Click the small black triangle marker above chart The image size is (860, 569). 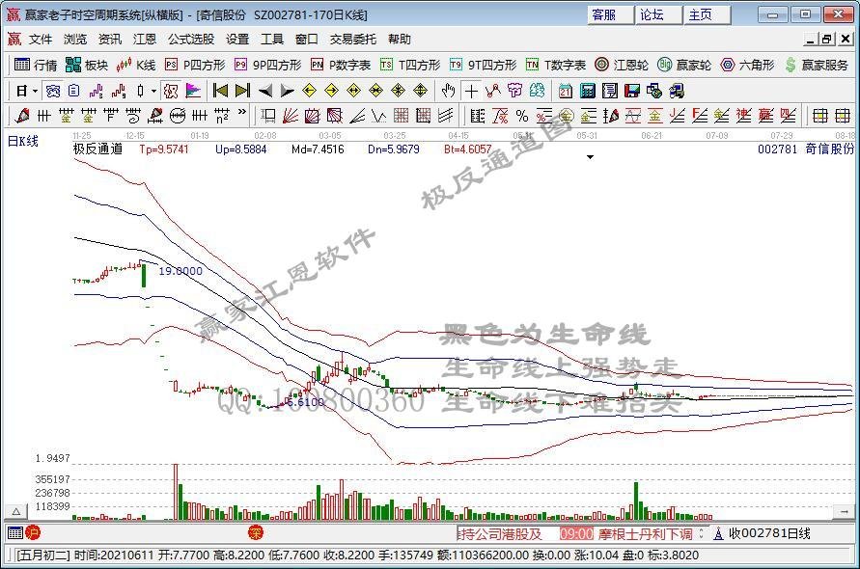click(590, 157)
